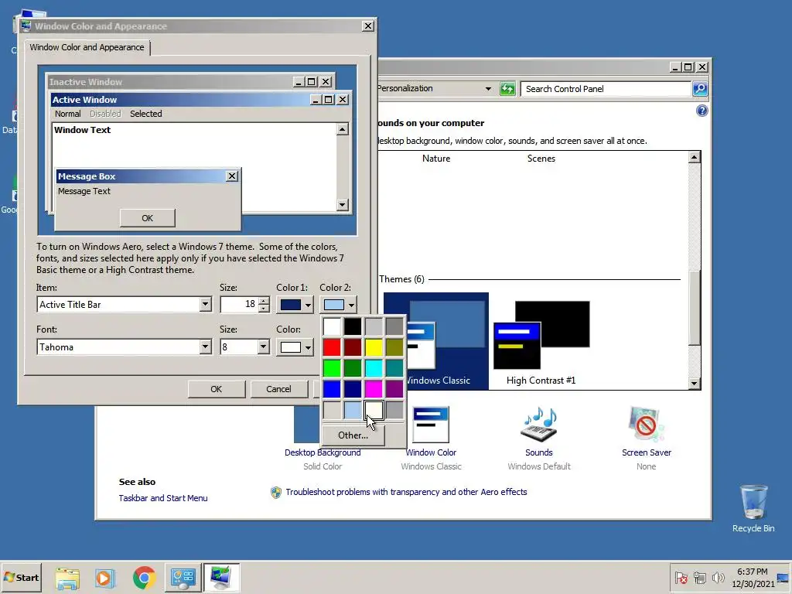Choose the bright green swatch

[332, 368]
